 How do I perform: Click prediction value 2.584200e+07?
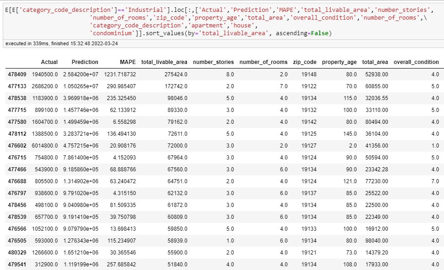[x=81, y=74]
